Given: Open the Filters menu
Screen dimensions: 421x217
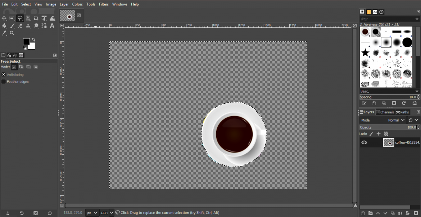Looking at the screenshot, I should tap(104, 4).
